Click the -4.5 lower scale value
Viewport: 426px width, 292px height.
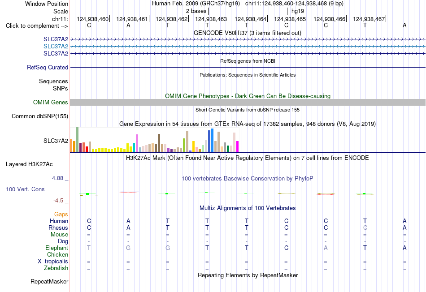(x=58, y=201)
